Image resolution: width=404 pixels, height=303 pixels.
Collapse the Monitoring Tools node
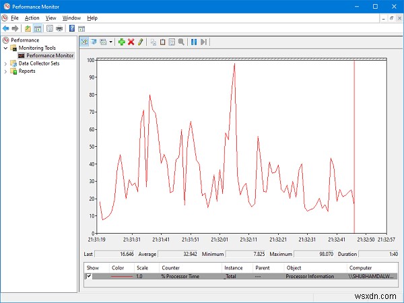pos(6,48)
